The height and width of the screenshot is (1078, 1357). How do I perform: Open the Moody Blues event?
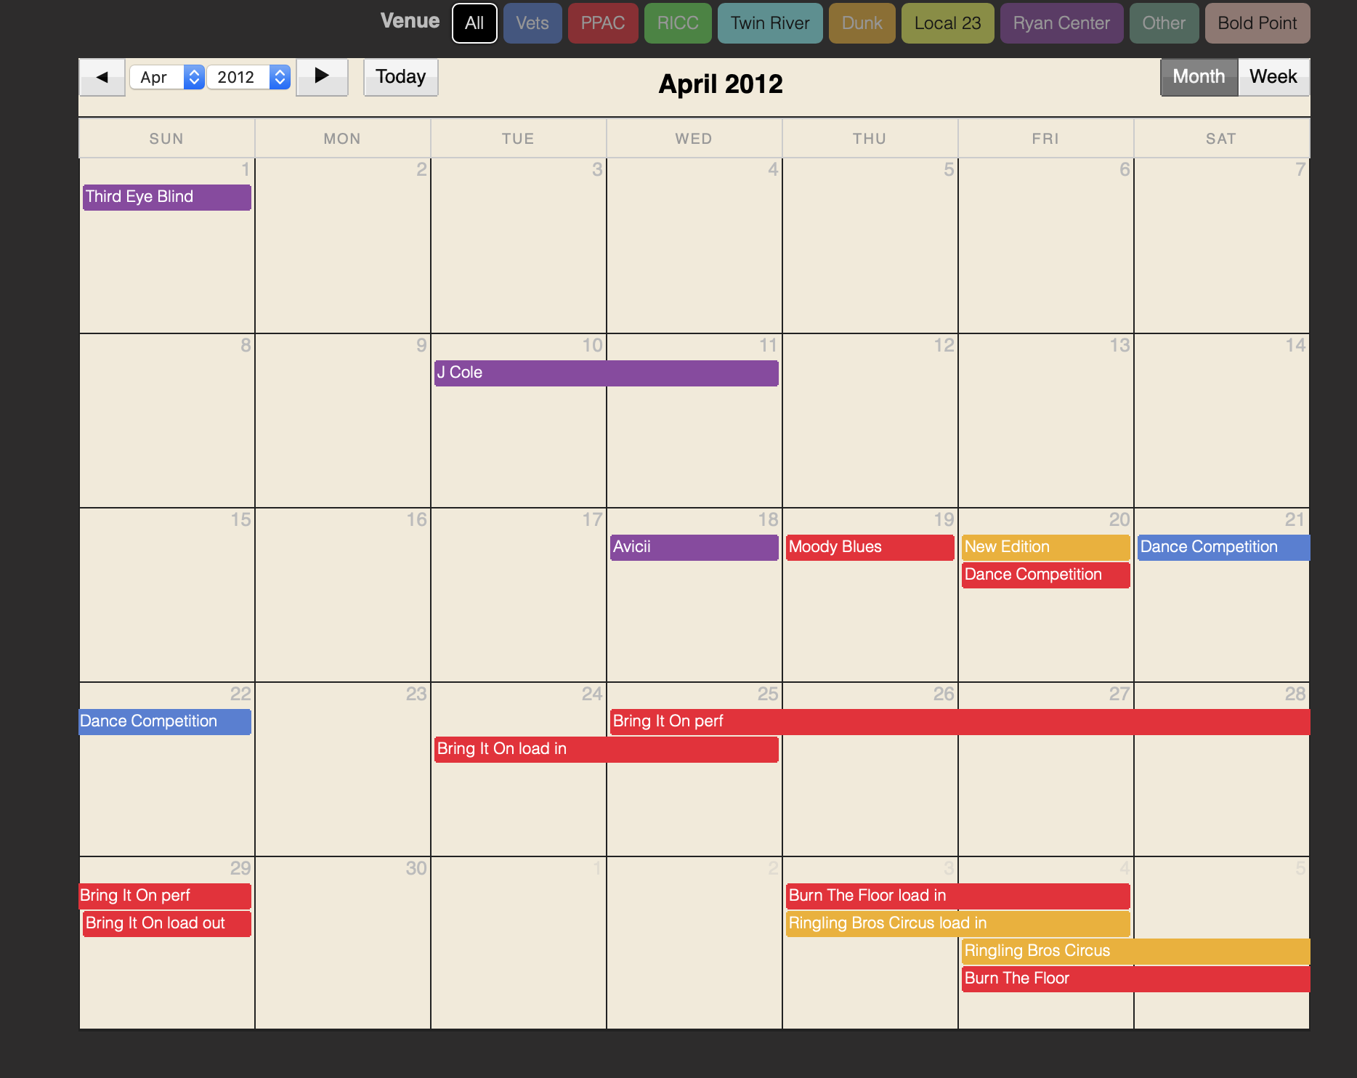(x=870, y=547)
